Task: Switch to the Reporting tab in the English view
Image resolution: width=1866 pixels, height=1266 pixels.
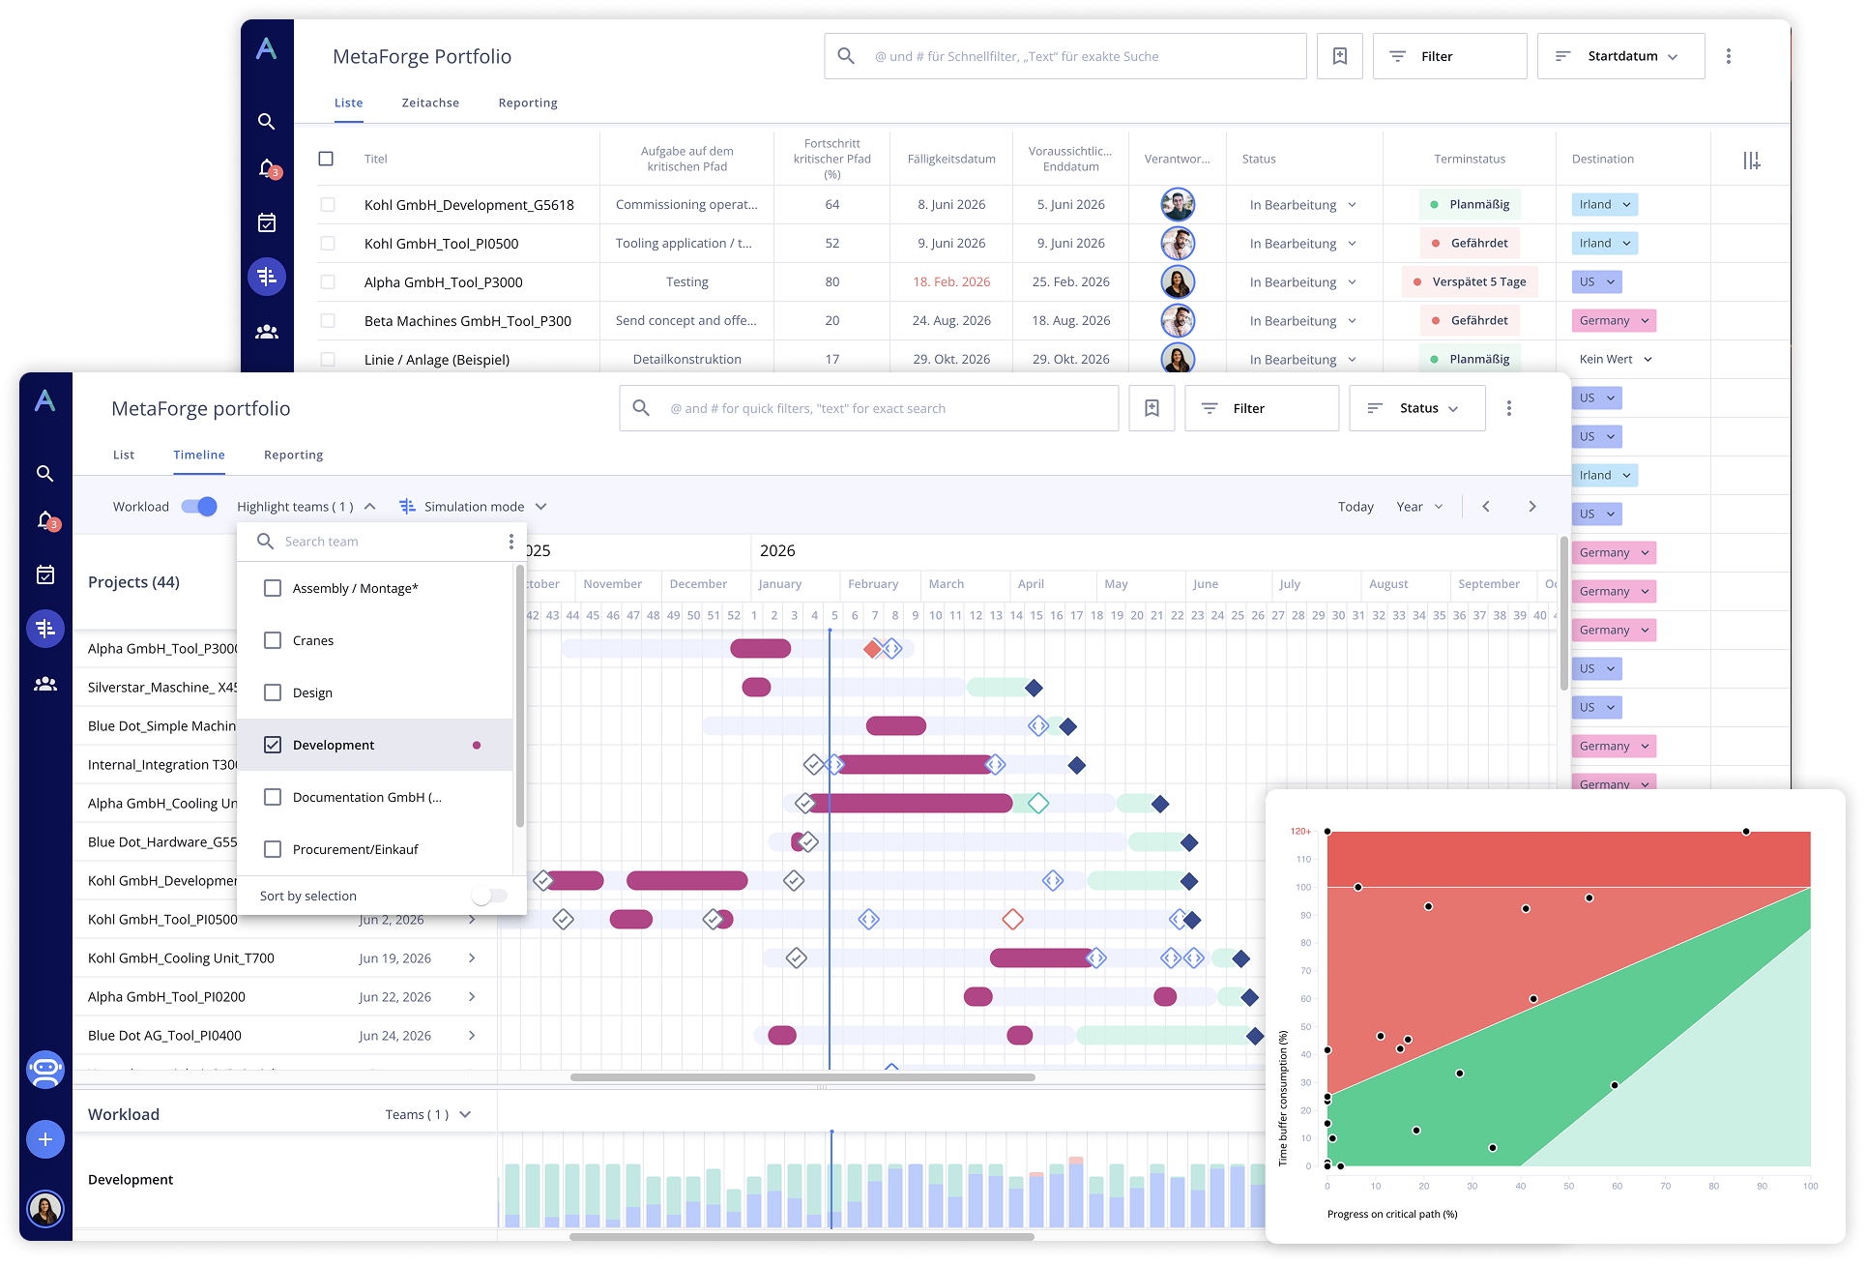Action: [293, 455]
